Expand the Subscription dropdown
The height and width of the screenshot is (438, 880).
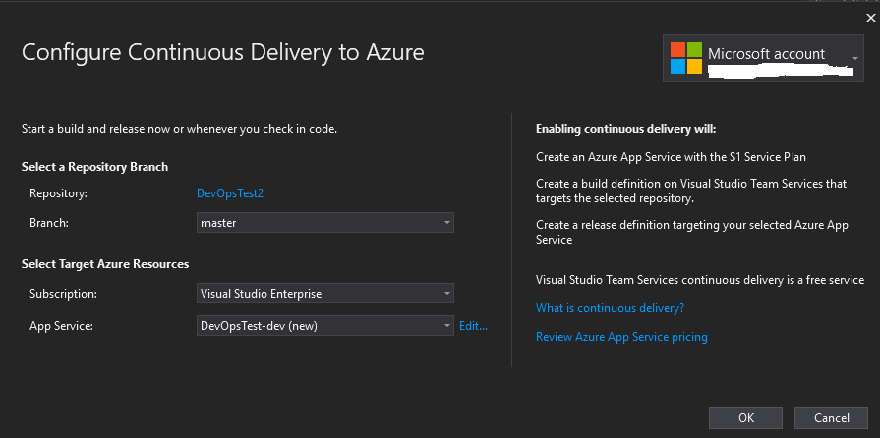tap(324, 294)
